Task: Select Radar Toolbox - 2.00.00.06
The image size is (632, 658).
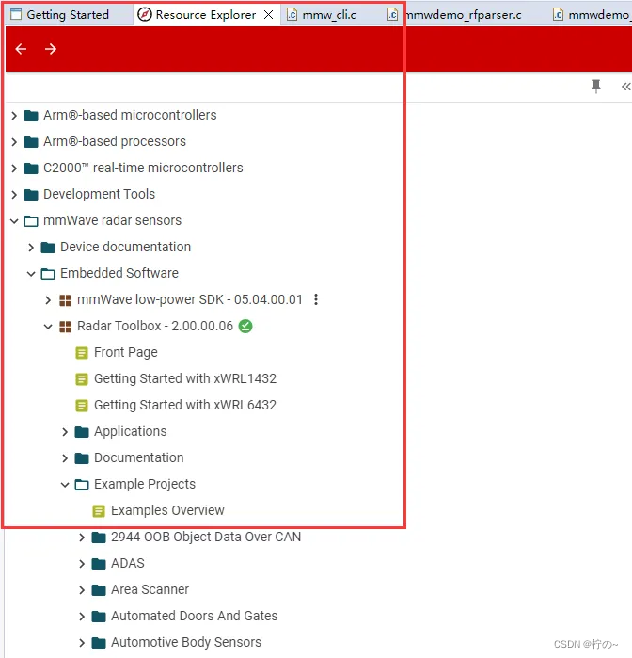Action: pos(155,326)
